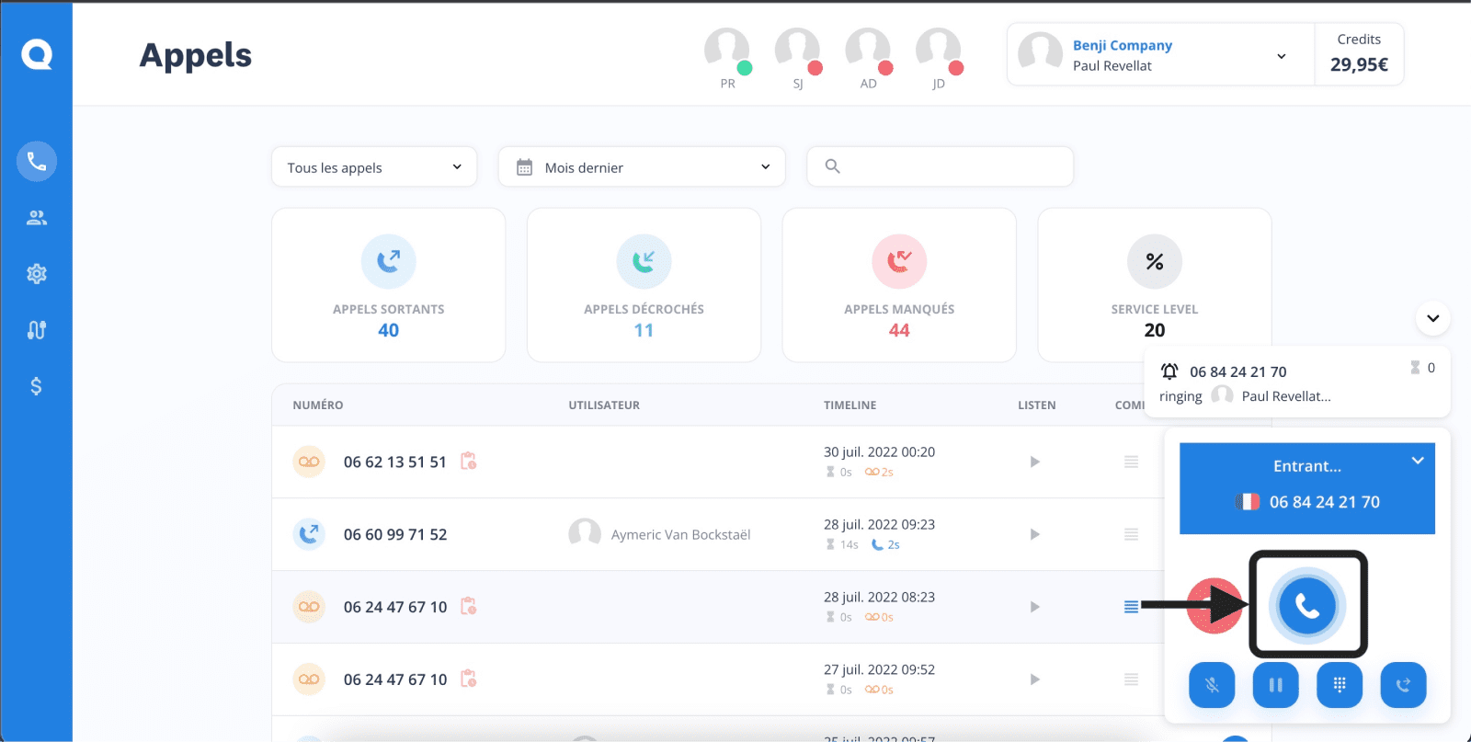Pause the call with hold button
Screen dimensions: 1471x742
point(1275,685)
